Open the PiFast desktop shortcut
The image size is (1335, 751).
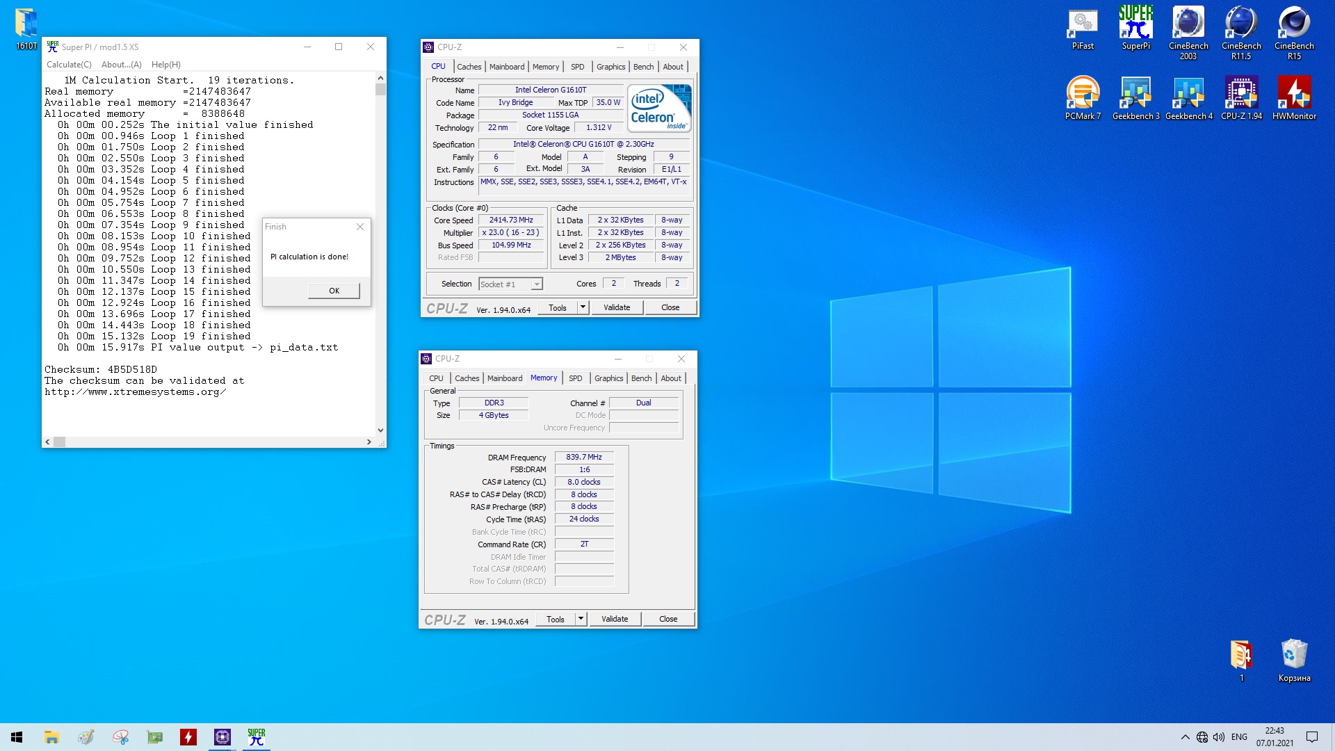(1083, 29)
